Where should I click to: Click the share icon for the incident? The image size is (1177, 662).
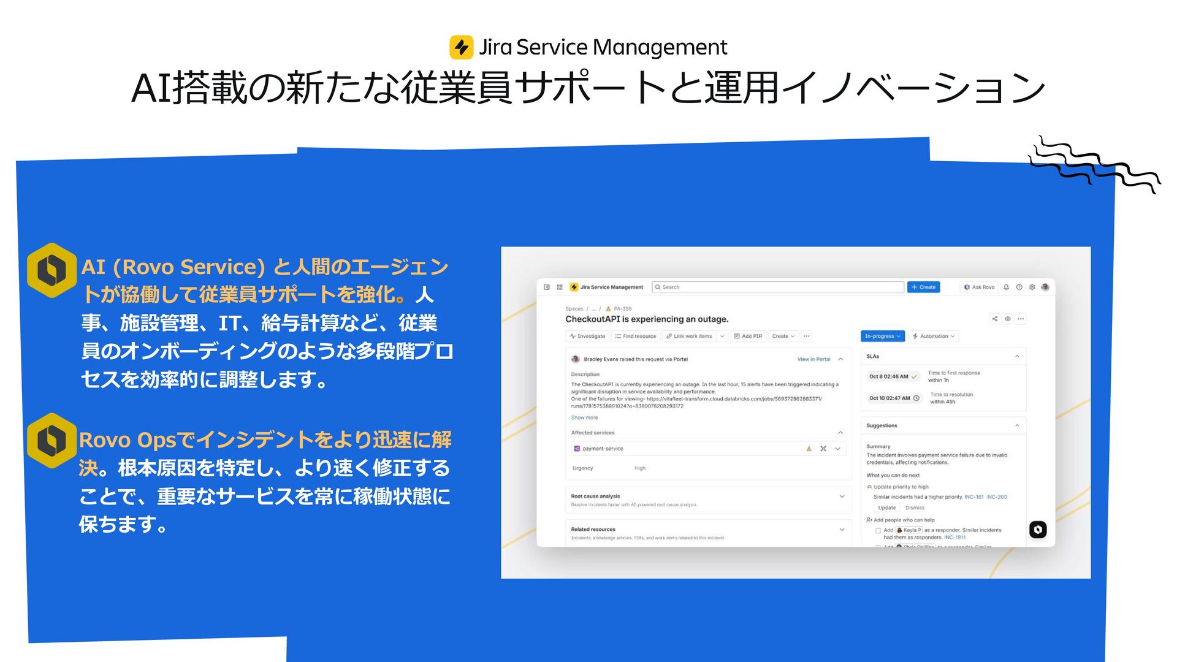tap(994, 319)
